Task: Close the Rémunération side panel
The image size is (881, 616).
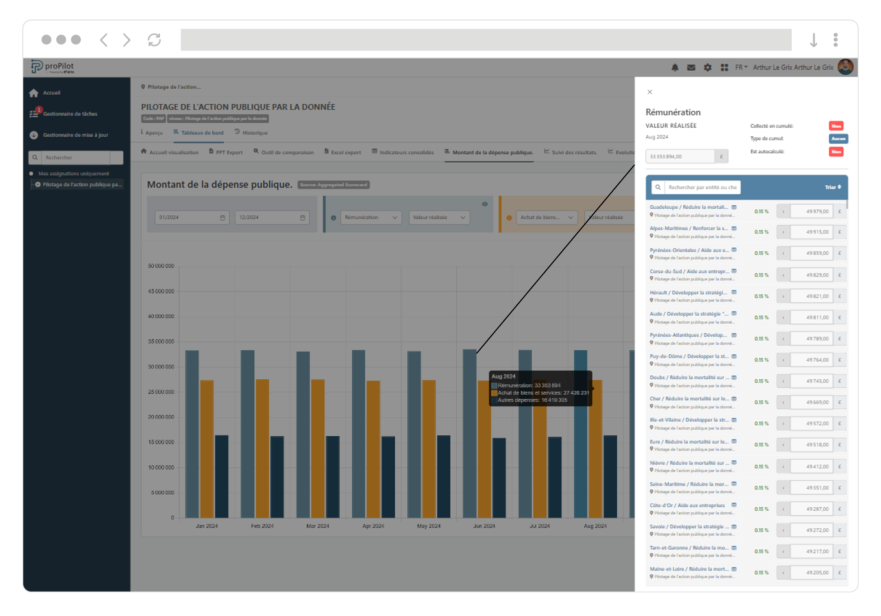Action: (x=650, y=92)
